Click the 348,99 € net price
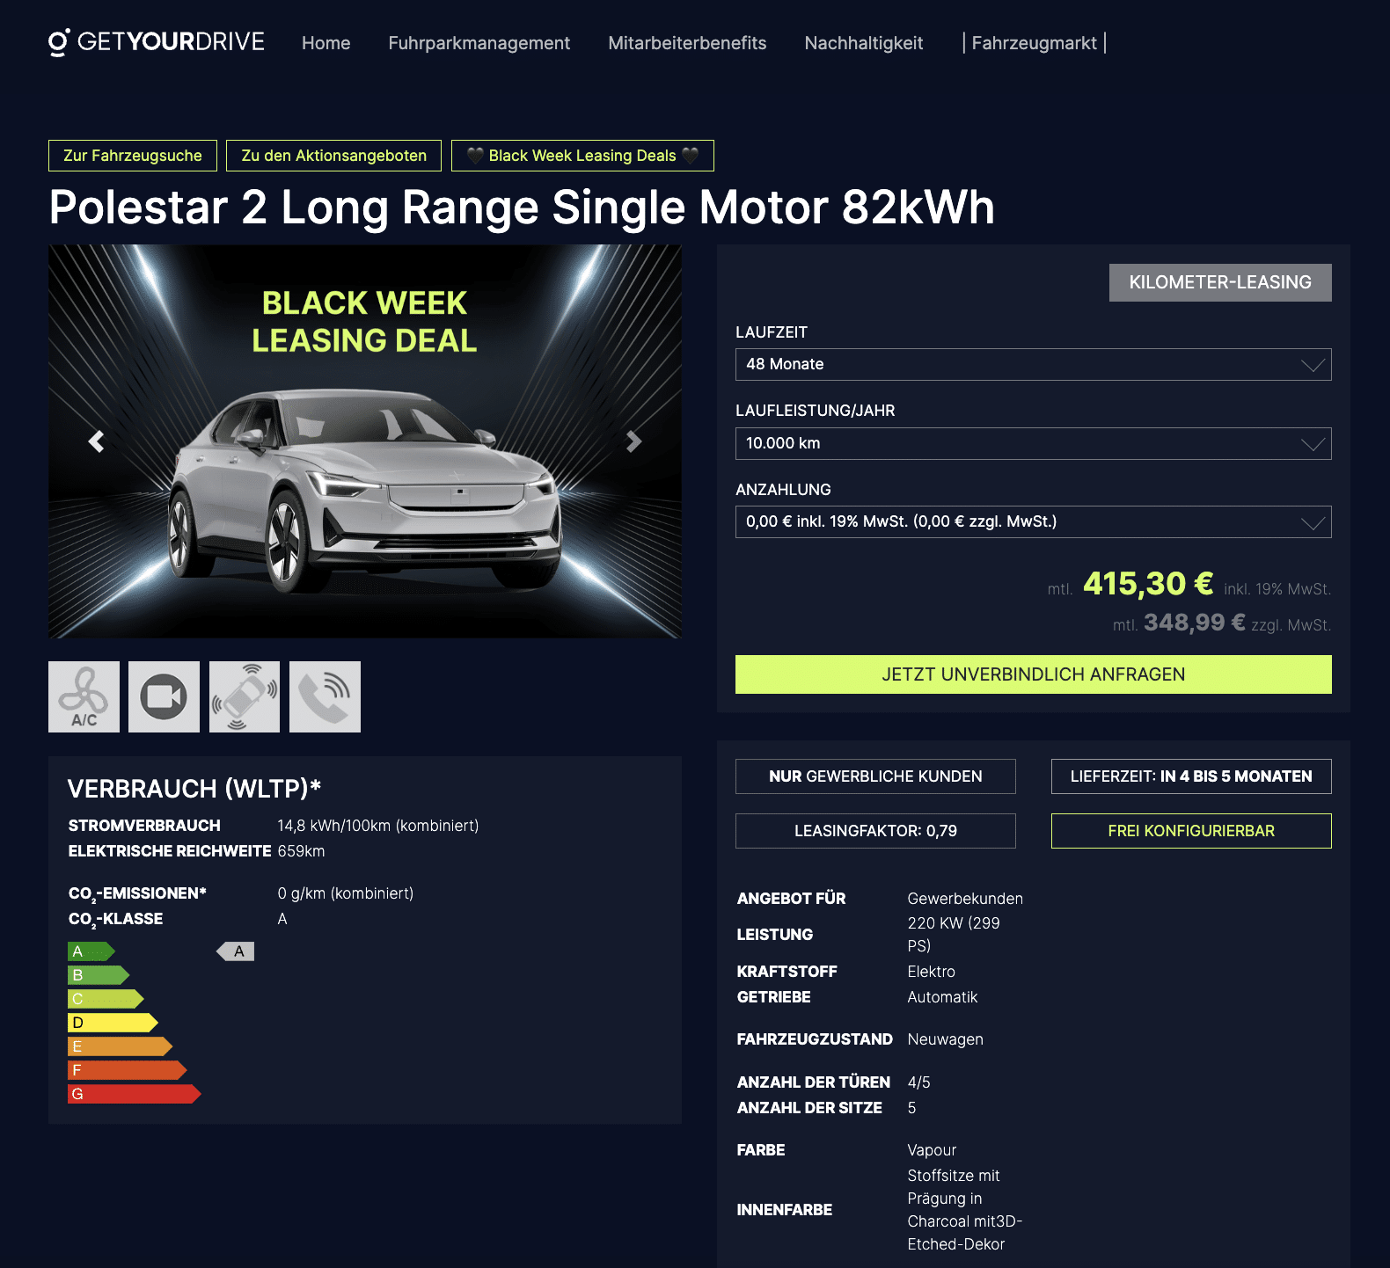The height and width of the screenshot is (1268, 1390). click(1195, 623)
